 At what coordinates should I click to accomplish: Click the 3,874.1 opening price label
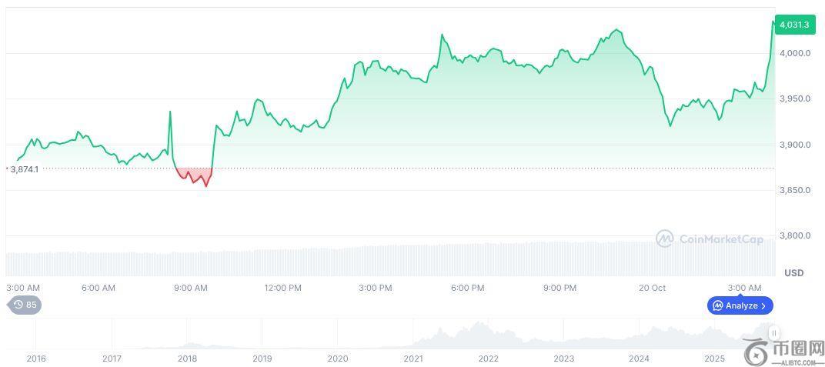coord(24,169)
